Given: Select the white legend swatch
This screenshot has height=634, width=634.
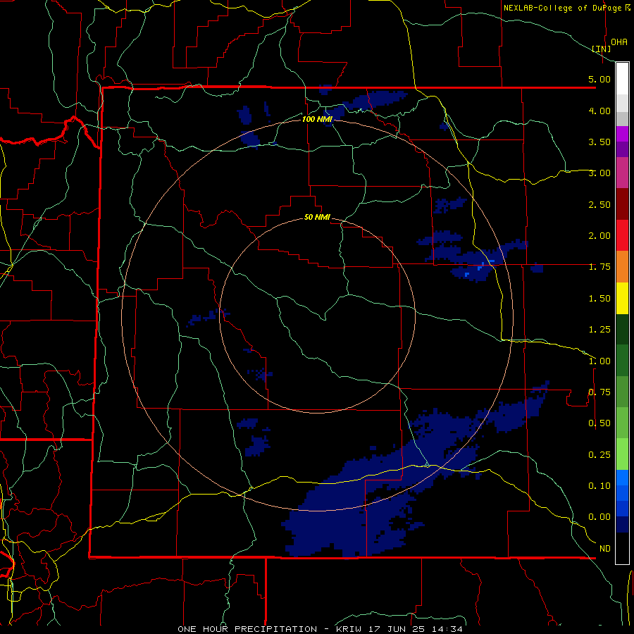Looking at the screenshot, I should (622, 78).
